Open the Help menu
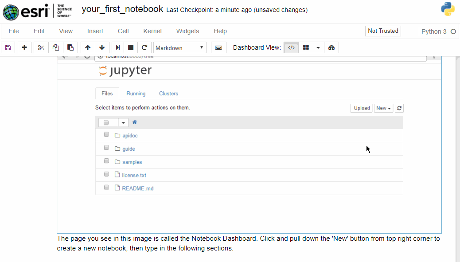460x262 pixels. 220,31
